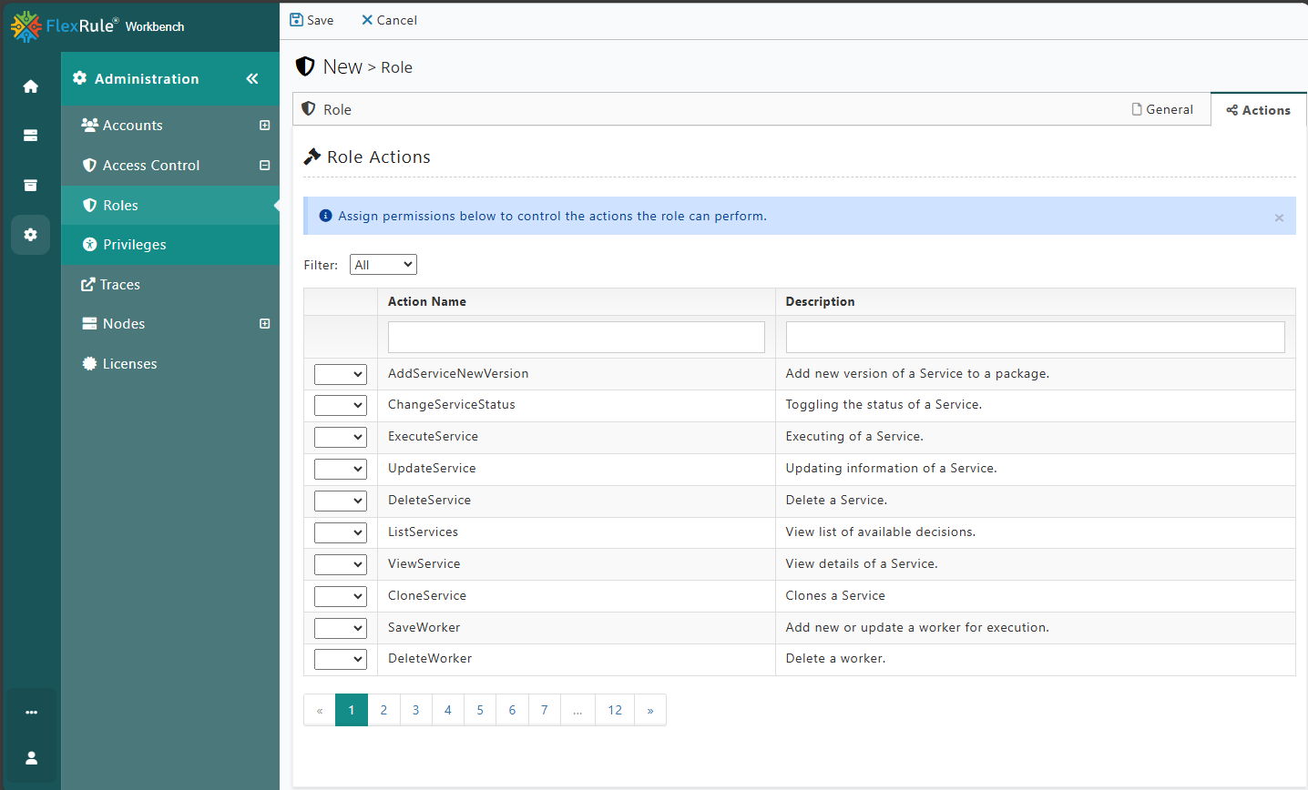Collapse the Administration panel with double chevron
Viewport: 1308px width, 790px height.
click(x=252, y=79)
